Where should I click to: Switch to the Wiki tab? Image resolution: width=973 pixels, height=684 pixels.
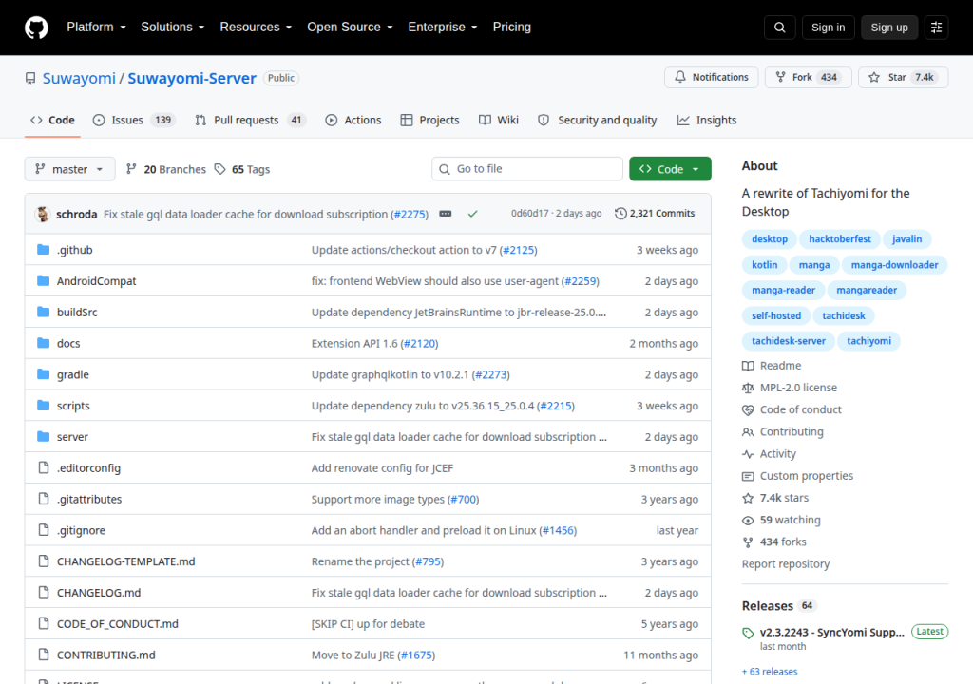point(498,120)
